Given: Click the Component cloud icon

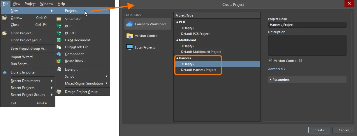Looking at the screenshot, I should (x=59, y=54).
